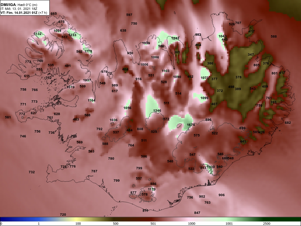Click the map value 1079
The image size is (301, 226).
tap(70, 87)
